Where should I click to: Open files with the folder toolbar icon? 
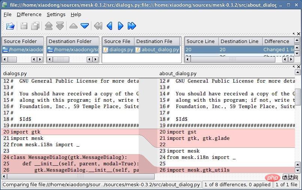click(10, 26)
